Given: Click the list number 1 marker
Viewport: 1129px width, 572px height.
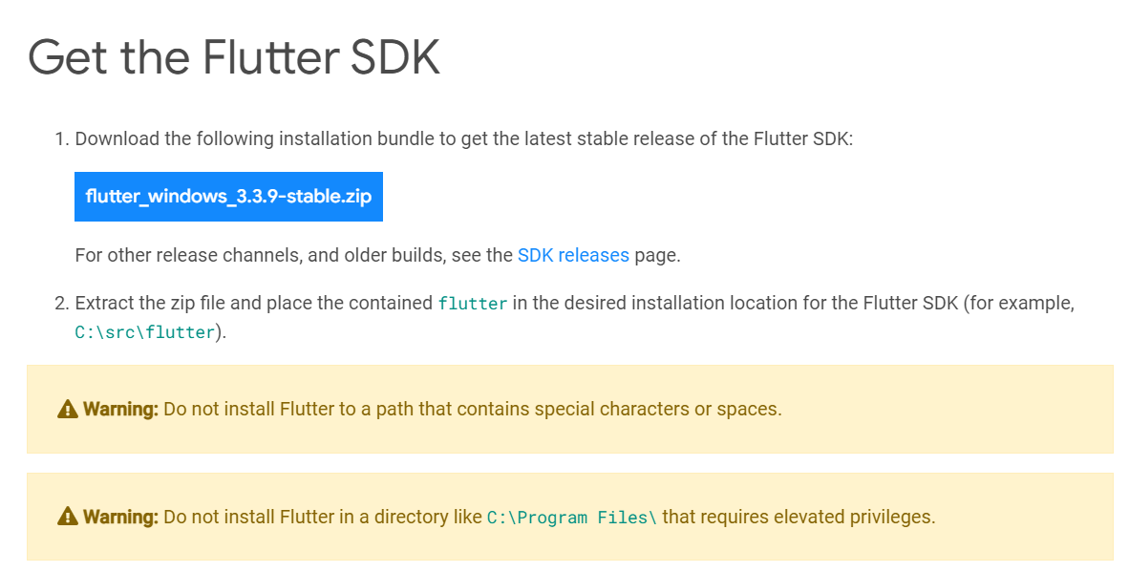Looking at the screenshot, I should 62,138.
